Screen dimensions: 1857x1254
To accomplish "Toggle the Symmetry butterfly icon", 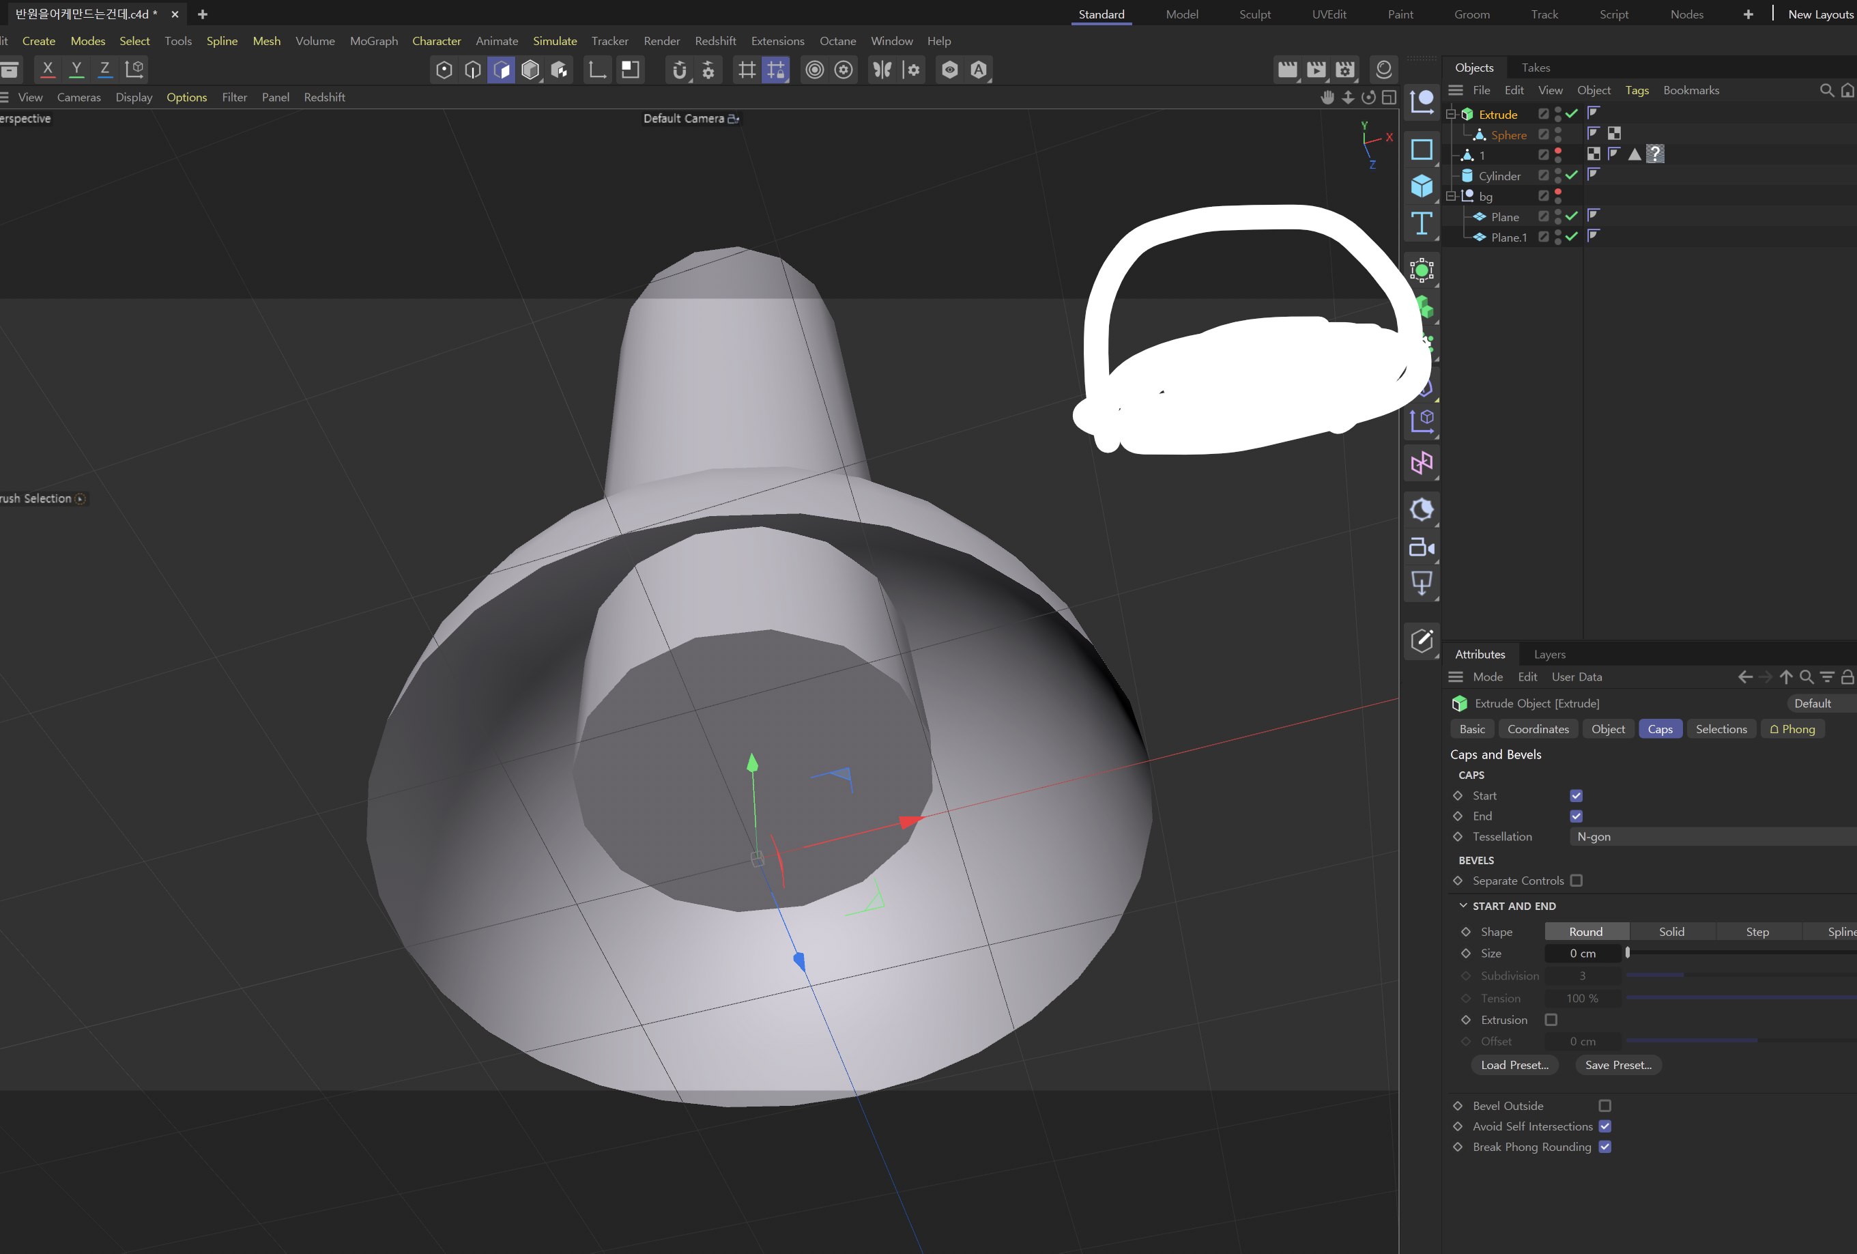I will tap(881, 70).
